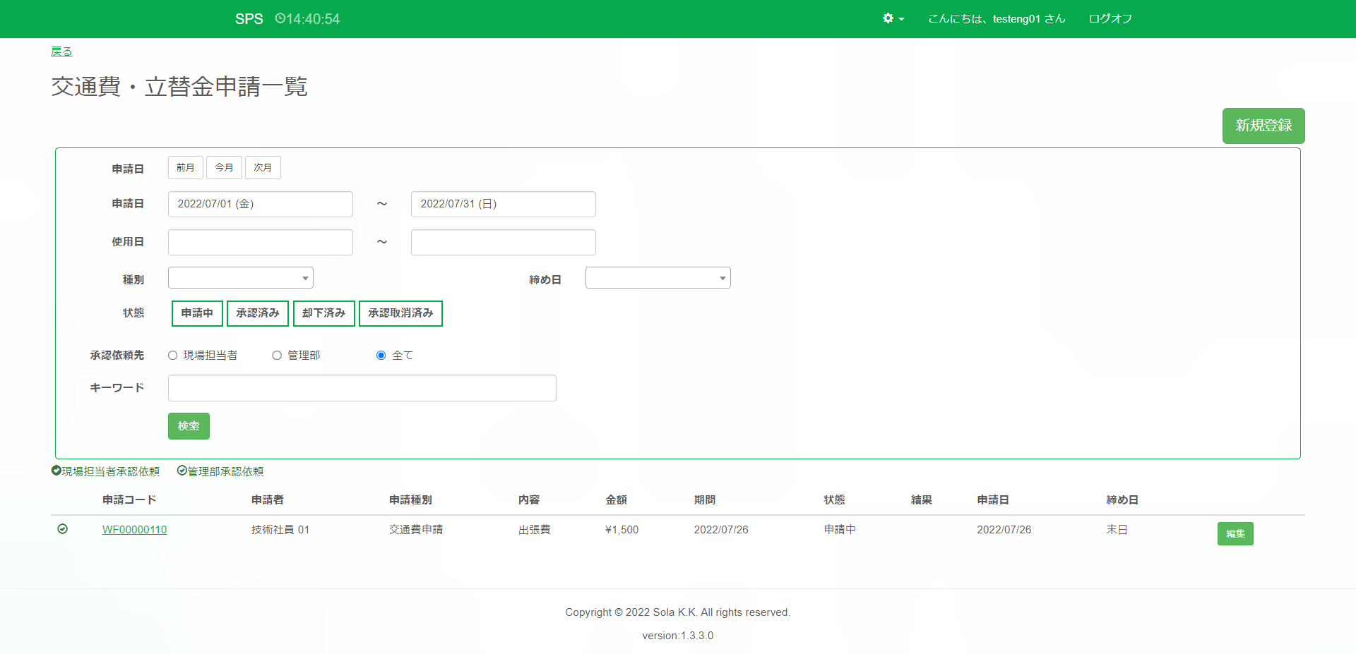Screen dimensions: 1356x654
Task: Click the check icon in row WF00000110
Action: [63, 529]
